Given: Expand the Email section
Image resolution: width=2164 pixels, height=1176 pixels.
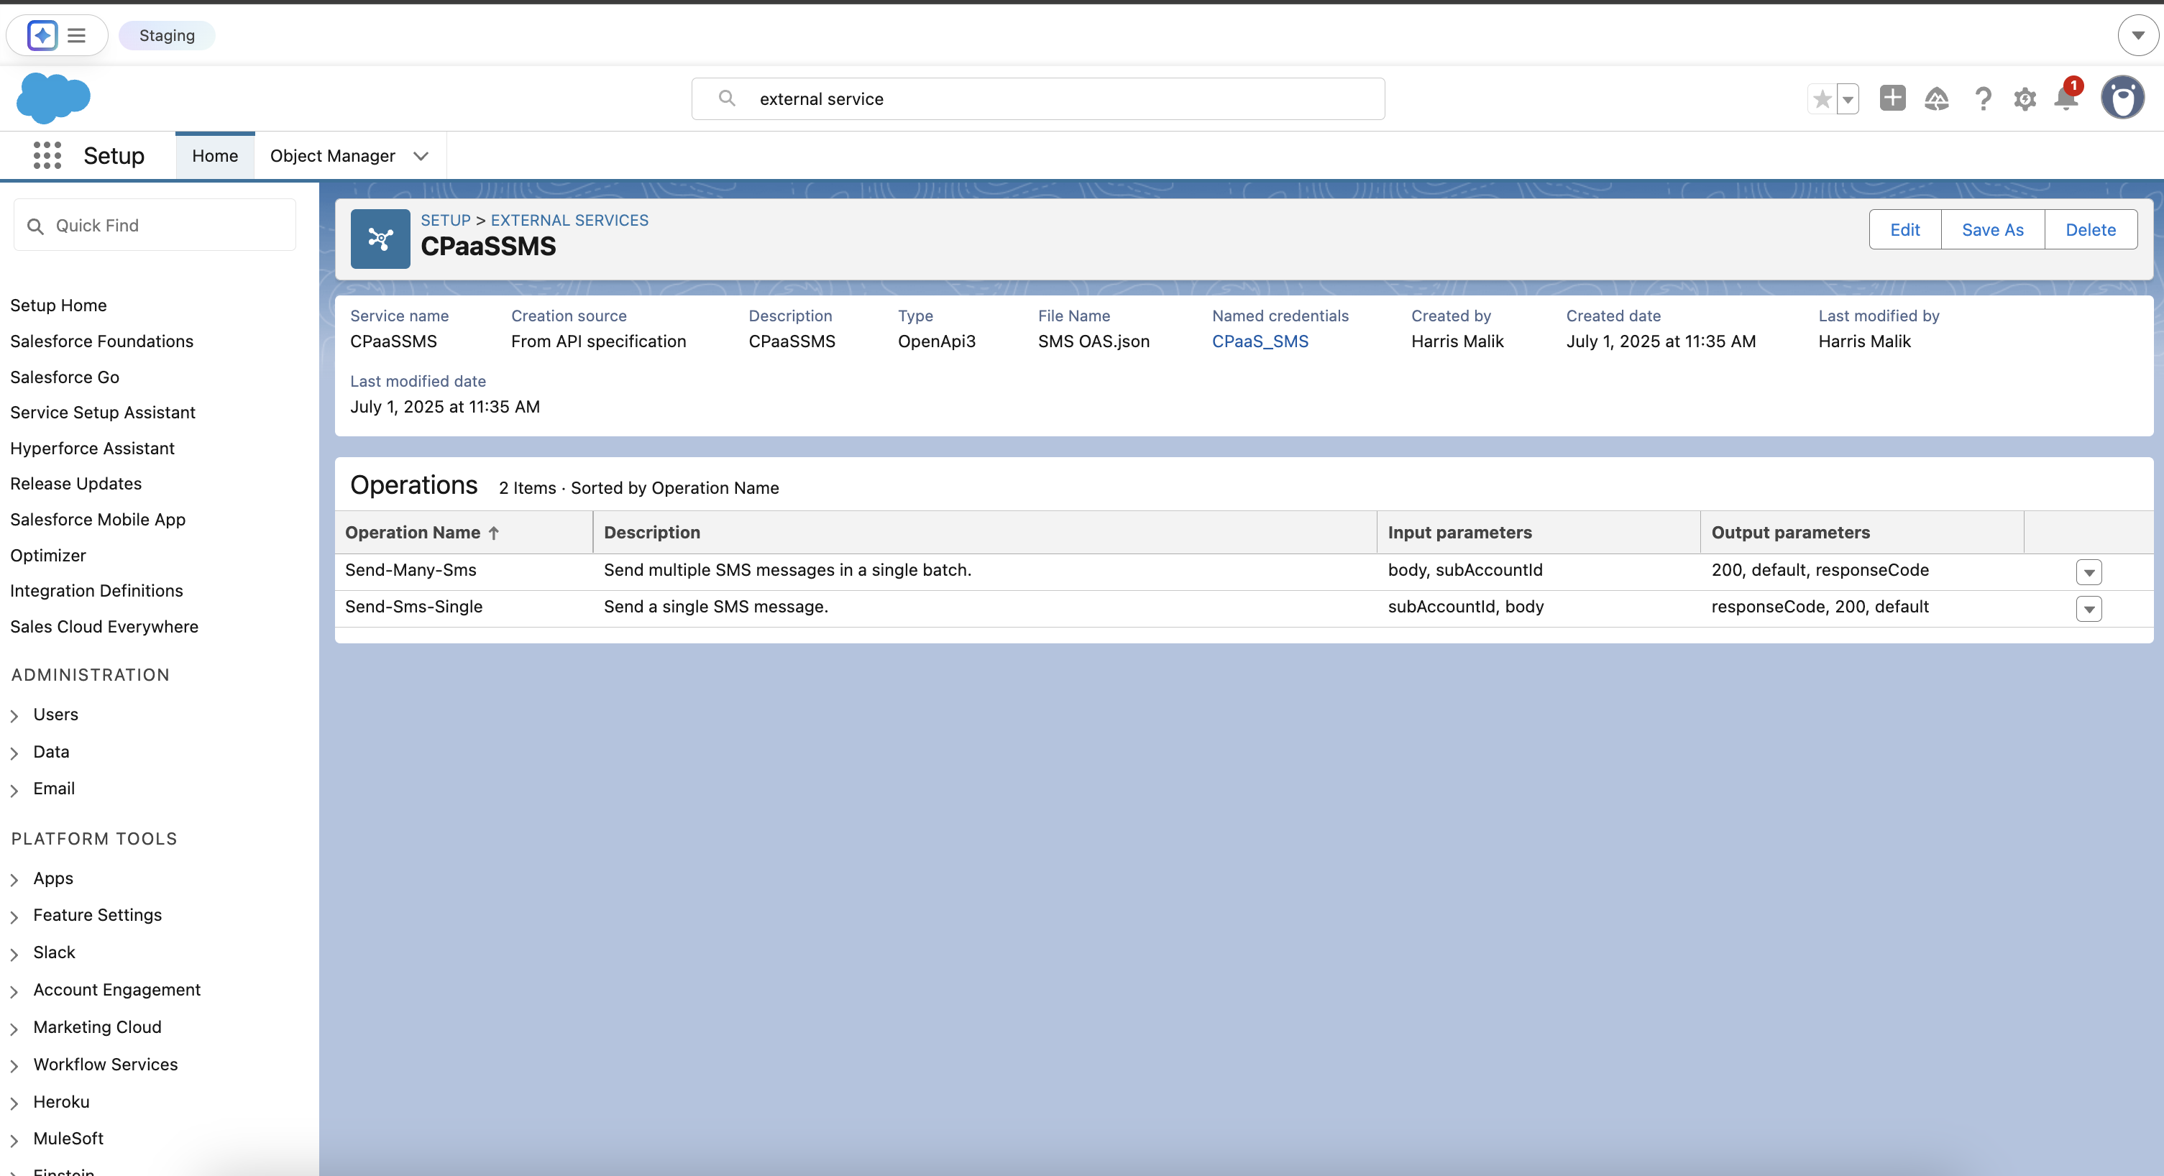Looking at the screenshot, I should pos(14,791).
